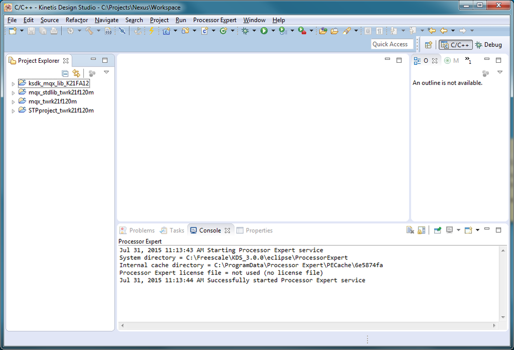Click the Skip All Breakpoints icon

(x=122, y=31)
